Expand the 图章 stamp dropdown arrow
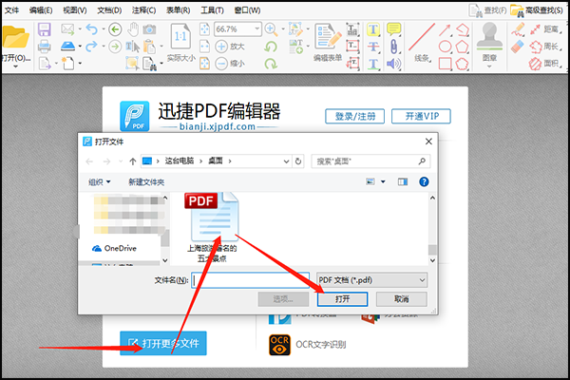This screenshot has width=570, height=380. click(489, 66)
